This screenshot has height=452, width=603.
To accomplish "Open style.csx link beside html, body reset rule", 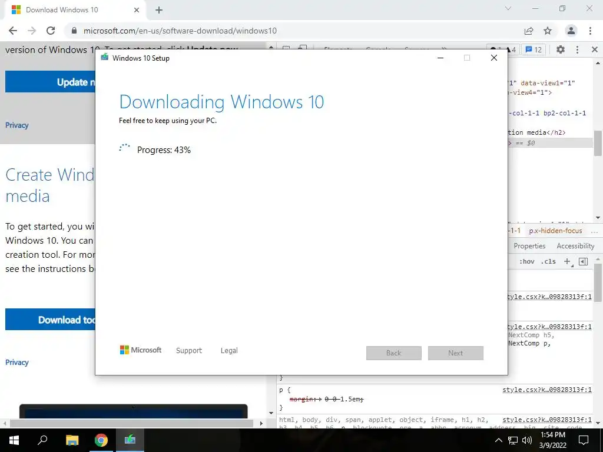I will point(547,420).
